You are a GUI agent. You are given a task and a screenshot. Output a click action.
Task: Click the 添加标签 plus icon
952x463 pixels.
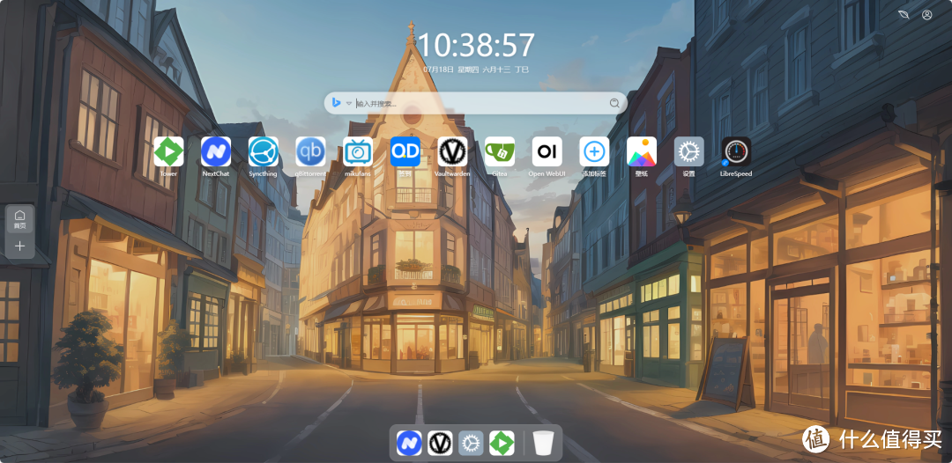click(594, 151)
